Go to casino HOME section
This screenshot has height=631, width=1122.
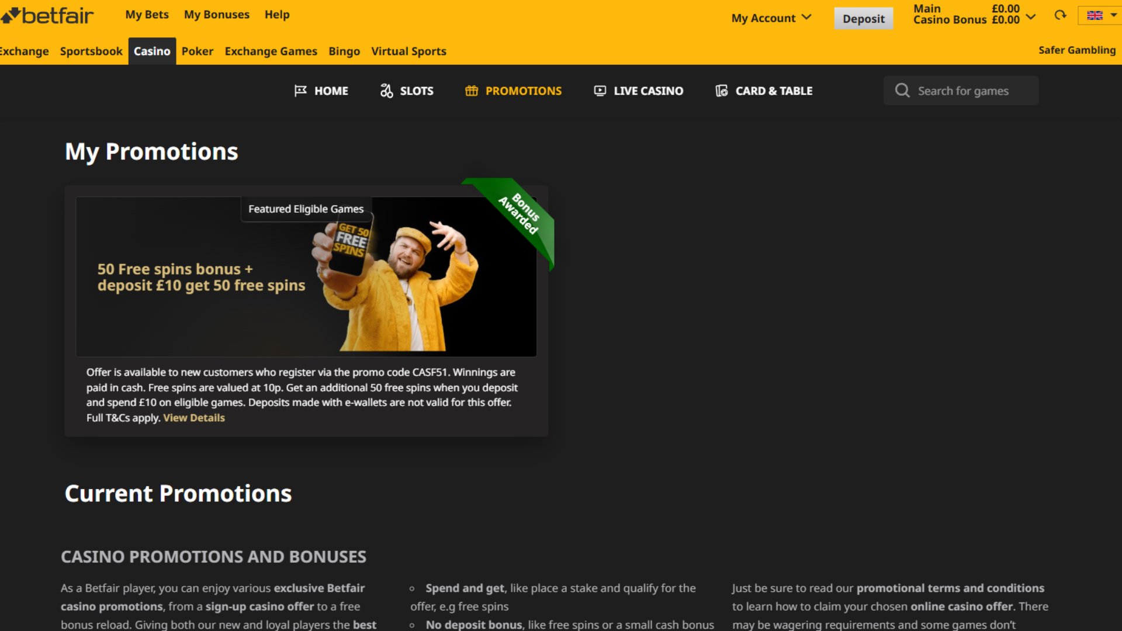point(321,91)
